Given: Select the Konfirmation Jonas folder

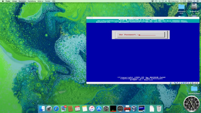Looking at the screenshot, I should [181, 8].
